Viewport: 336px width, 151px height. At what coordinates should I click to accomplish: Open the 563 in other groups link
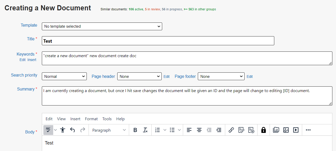tap(200, 9)
